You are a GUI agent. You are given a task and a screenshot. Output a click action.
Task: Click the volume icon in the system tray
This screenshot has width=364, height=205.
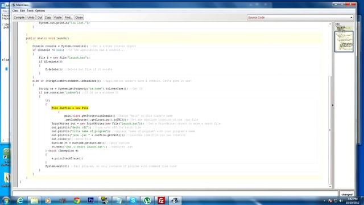341,201
